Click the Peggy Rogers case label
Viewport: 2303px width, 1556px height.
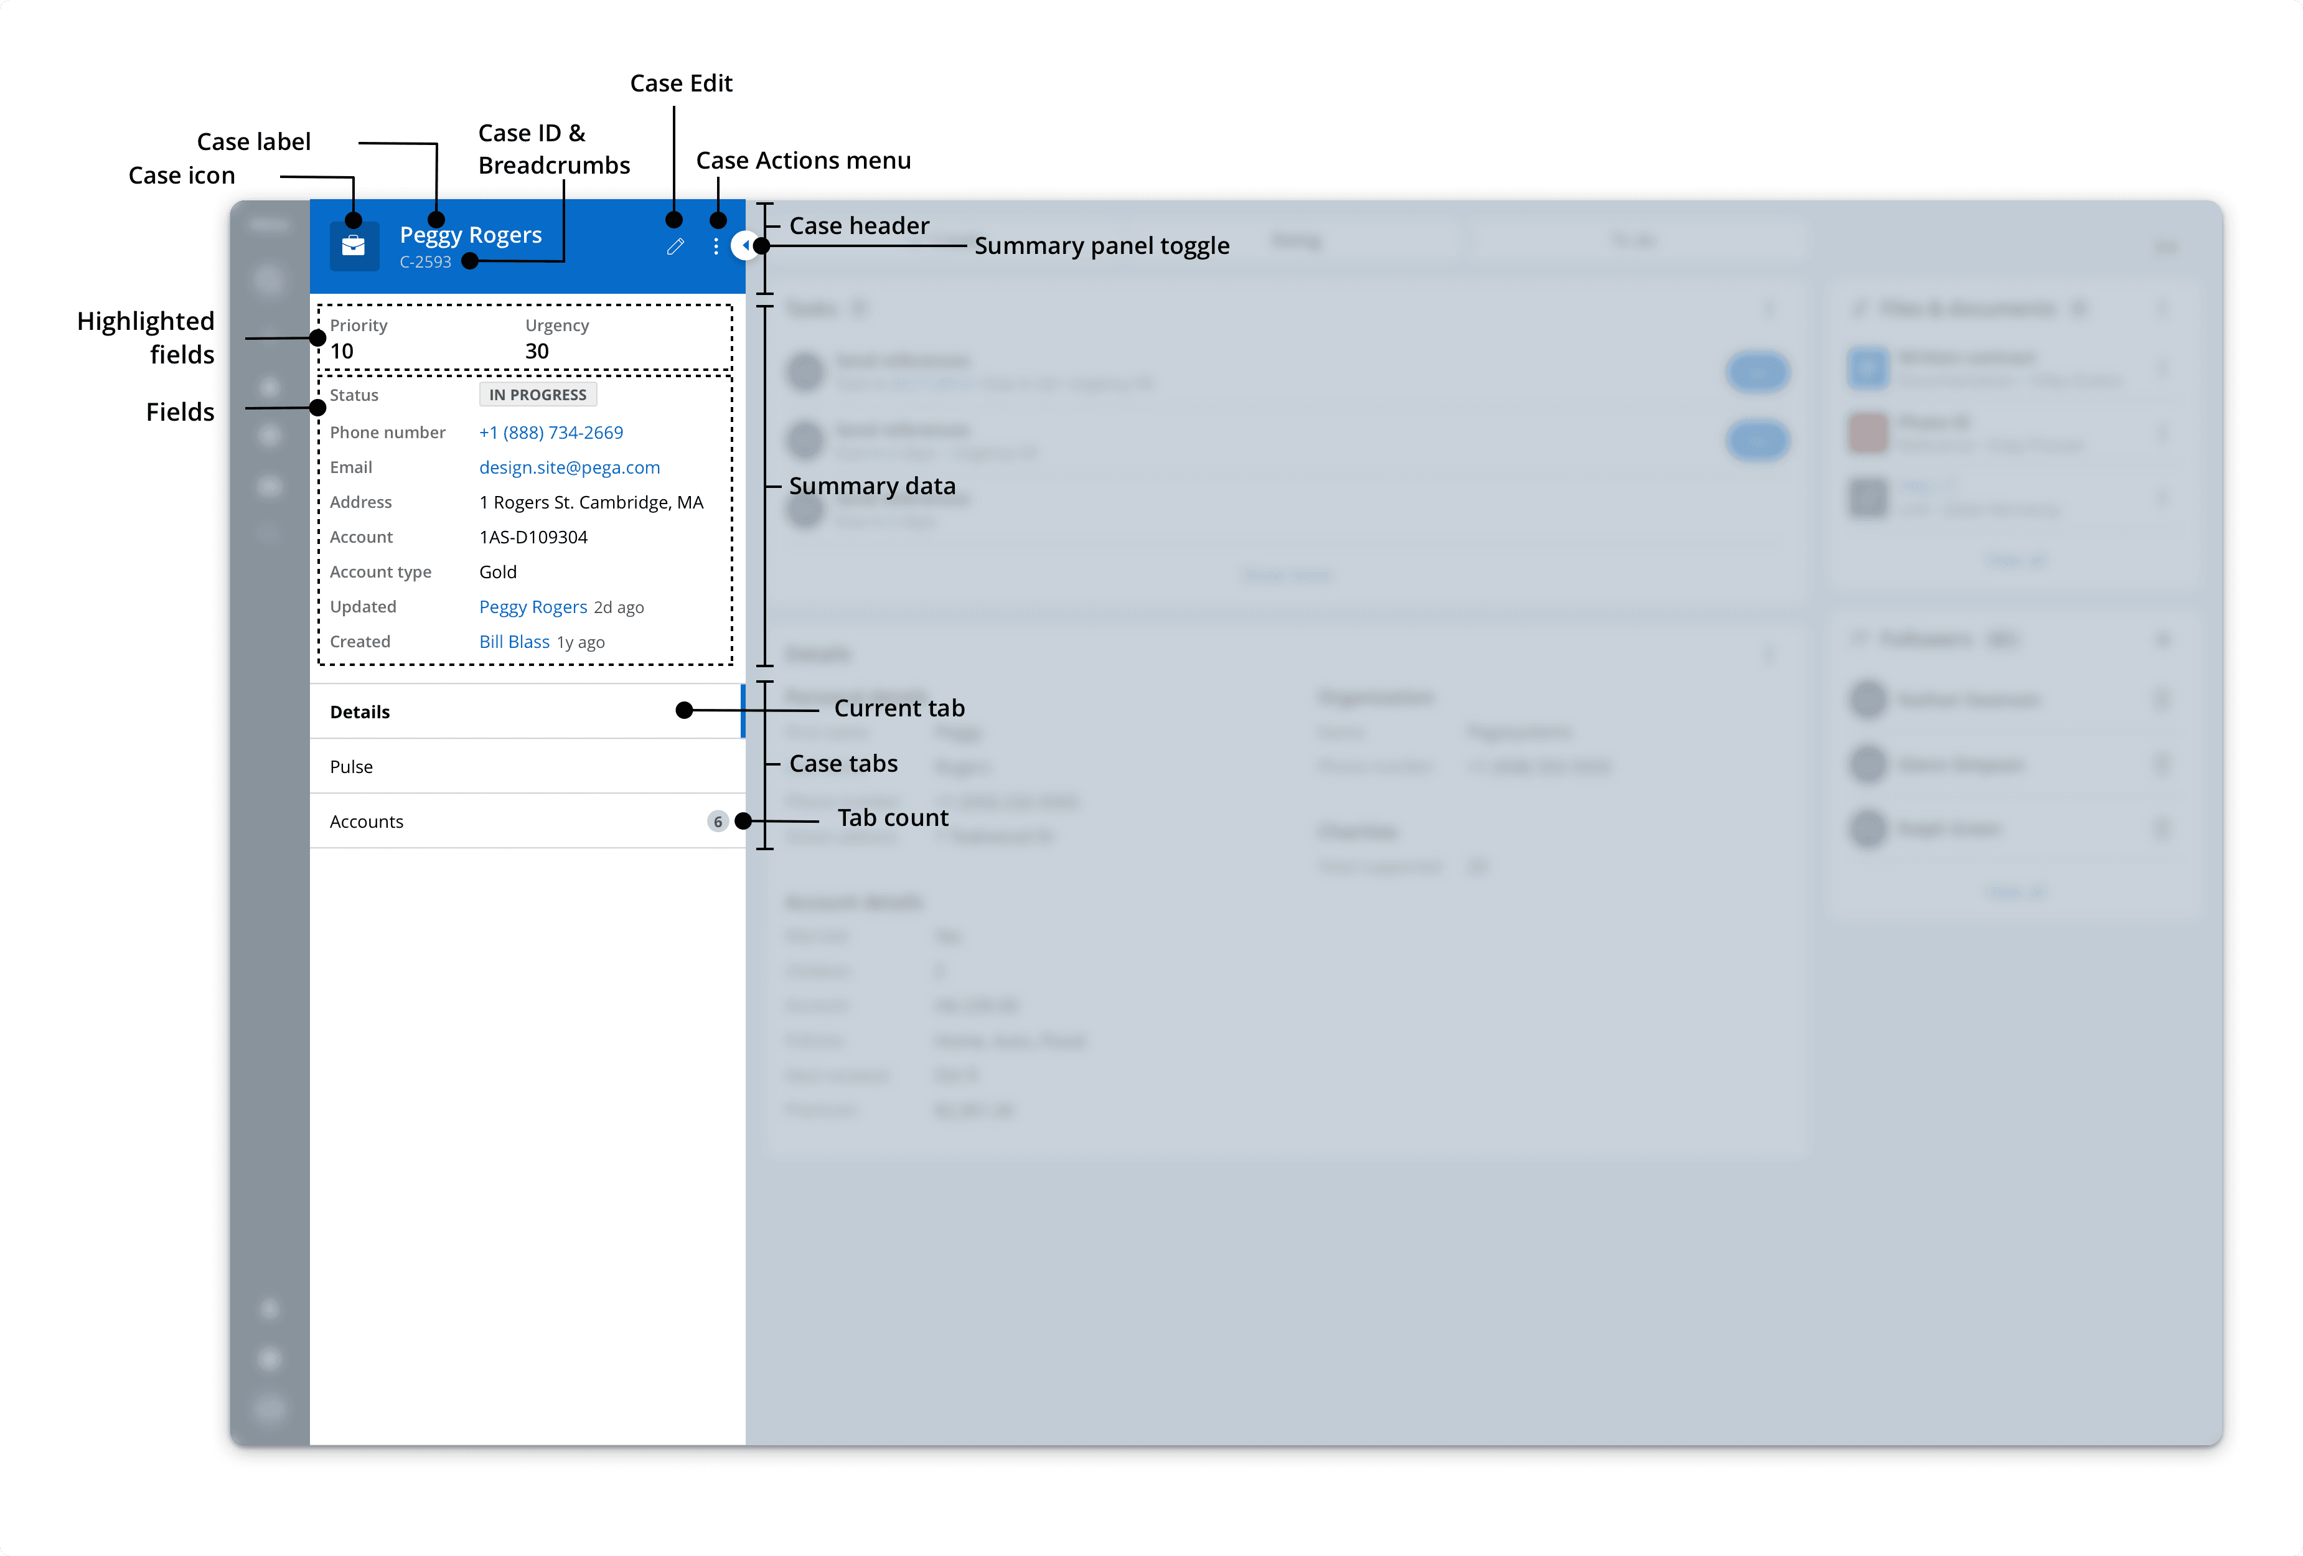[471, 235]
